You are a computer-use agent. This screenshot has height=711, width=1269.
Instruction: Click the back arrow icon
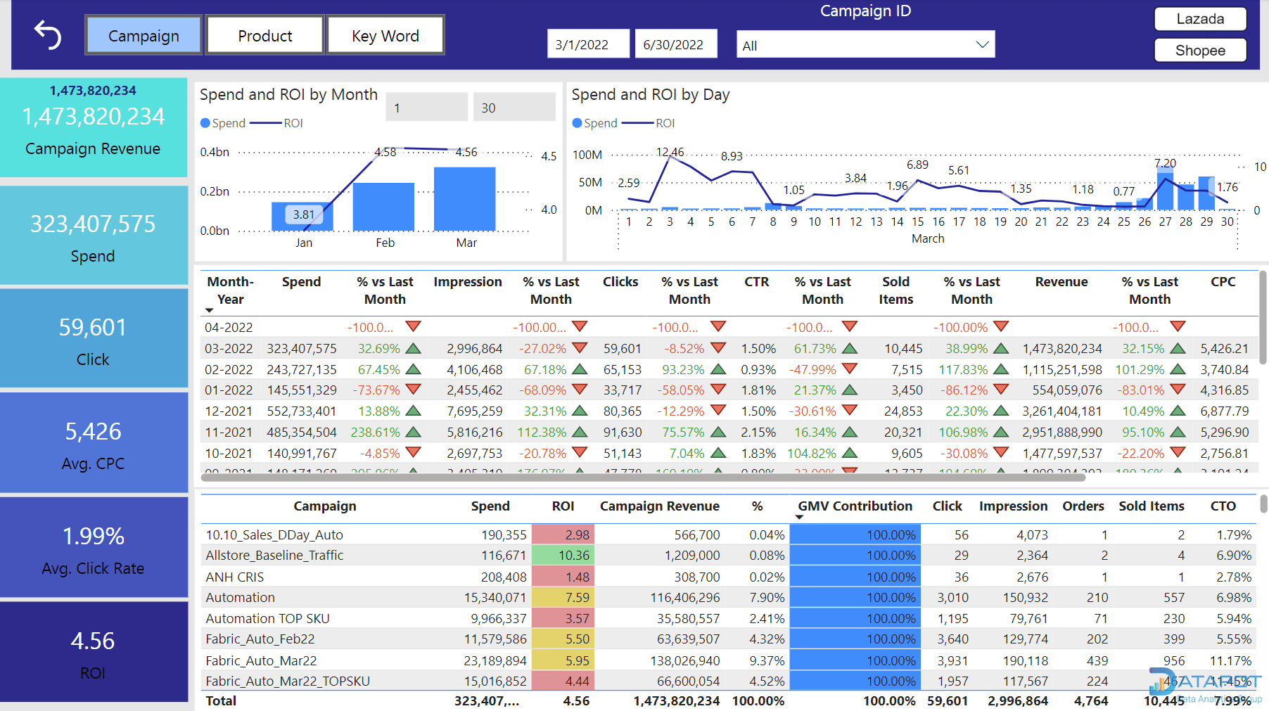[48, 35]
